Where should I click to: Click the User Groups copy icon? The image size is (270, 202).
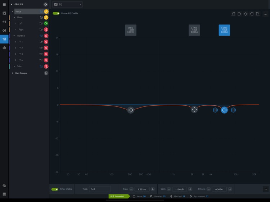[x=46, y=73]
